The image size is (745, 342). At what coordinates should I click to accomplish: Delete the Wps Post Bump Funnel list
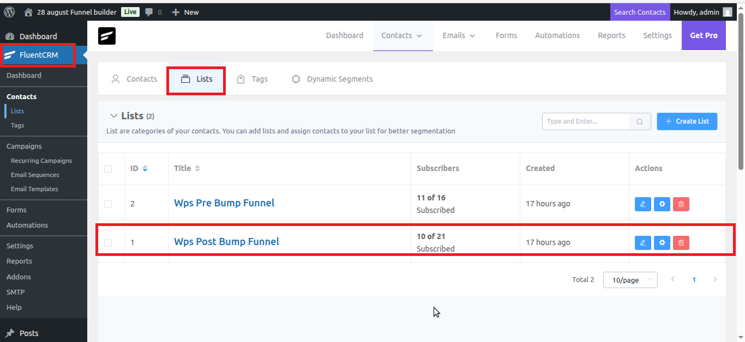point(681,242)
